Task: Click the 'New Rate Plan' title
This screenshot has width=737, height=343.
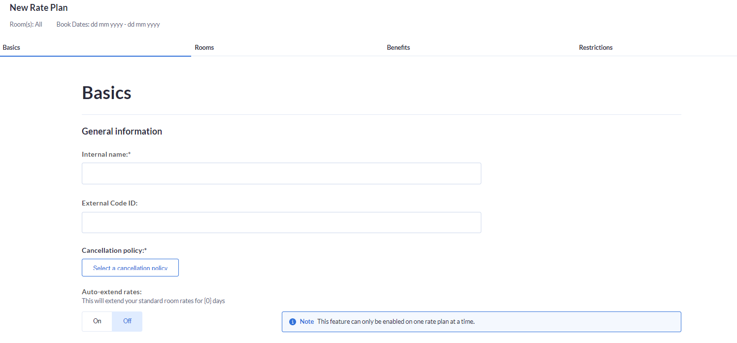Action: tap(39, 8)
